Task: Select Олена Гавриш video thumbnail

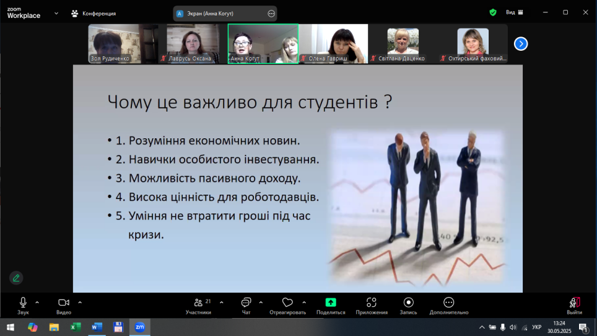Action: 333,43
